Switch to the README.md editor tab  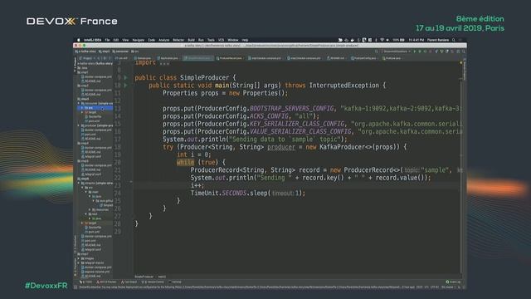tap(335, 58)
